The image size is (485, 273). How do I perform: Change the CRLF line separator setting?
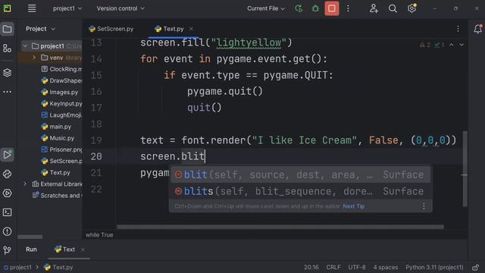333,267
